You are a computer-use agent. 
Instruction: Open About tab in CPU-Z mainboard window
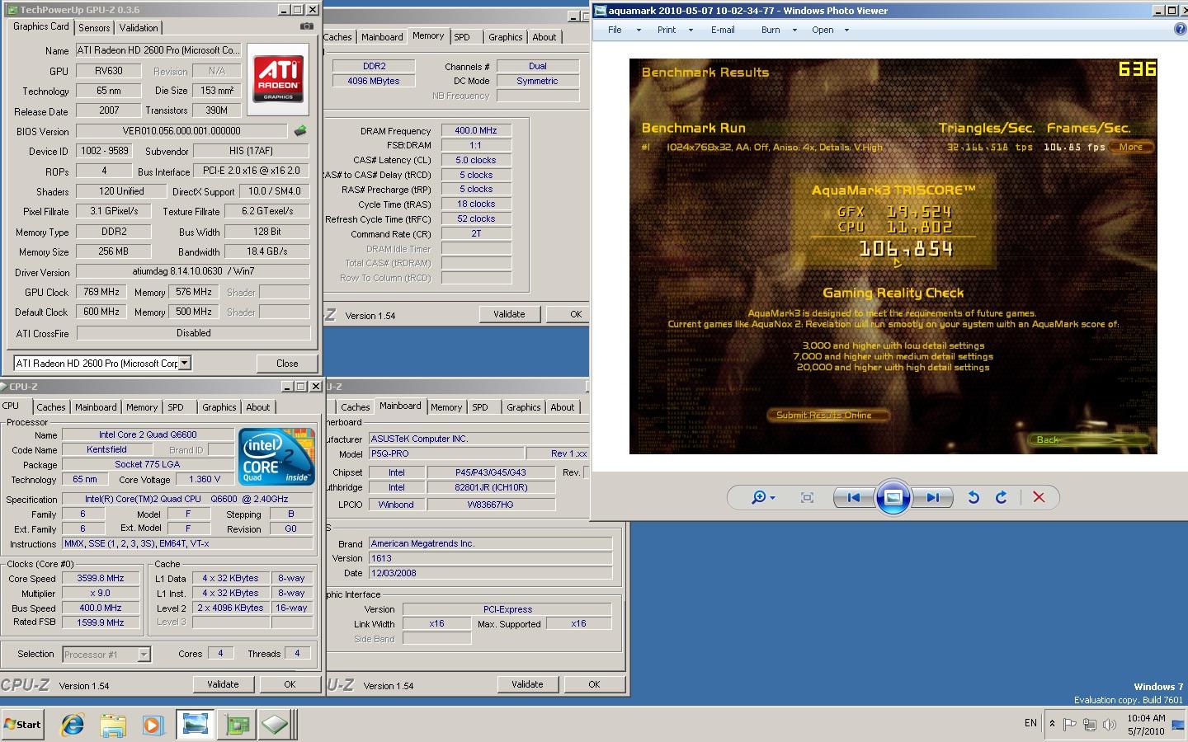point(563,407)
